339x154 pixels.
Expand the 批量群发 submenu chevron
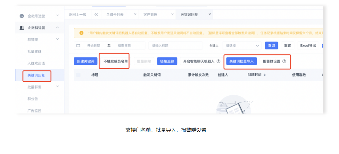pos(57,86)
